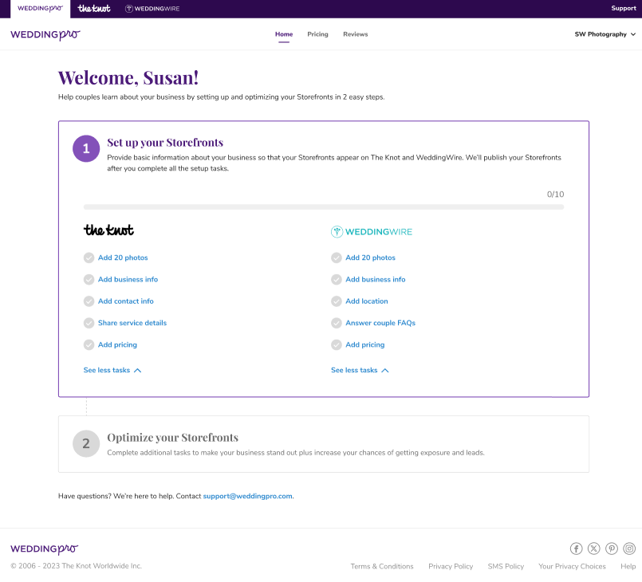The width and height of the screenshot is (642, 582).
Task: Click the WeddingWire logo above its task list
Action: [371, 231]
